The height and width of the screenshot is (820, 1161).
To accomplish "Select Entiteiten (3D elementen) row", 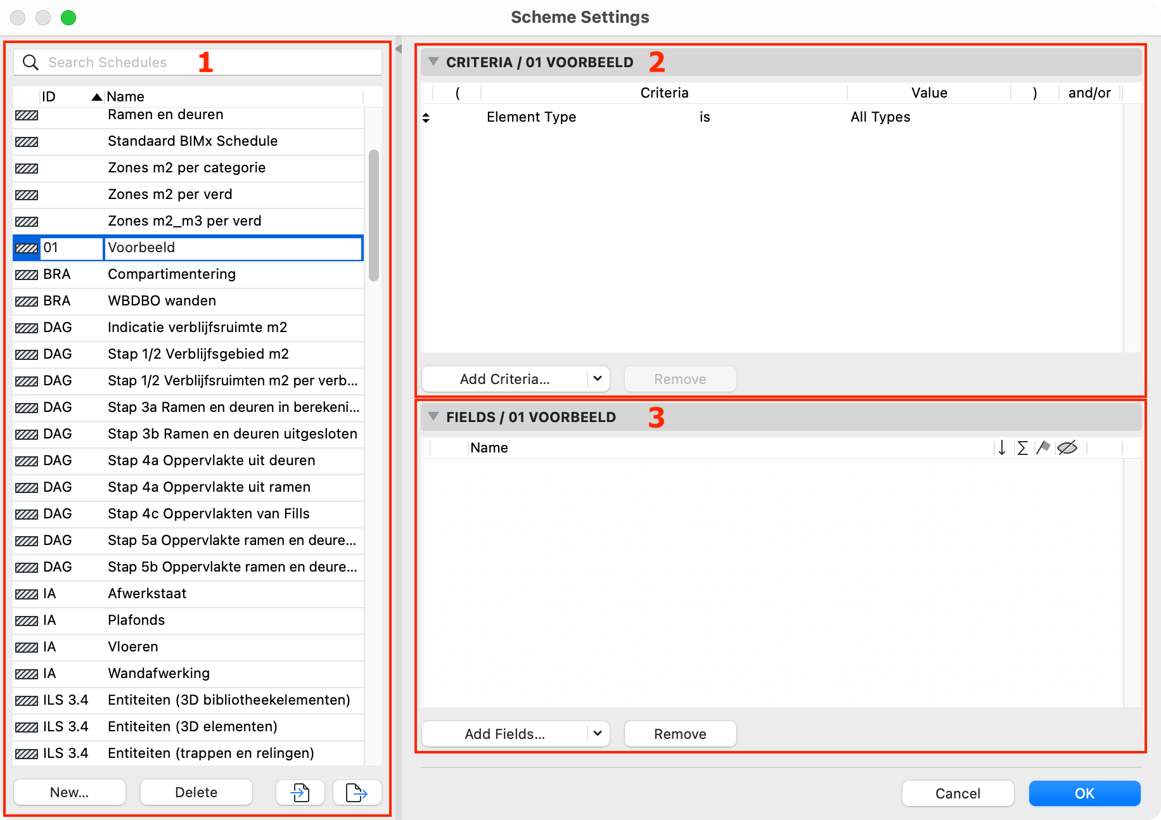I will click(188, 727).
